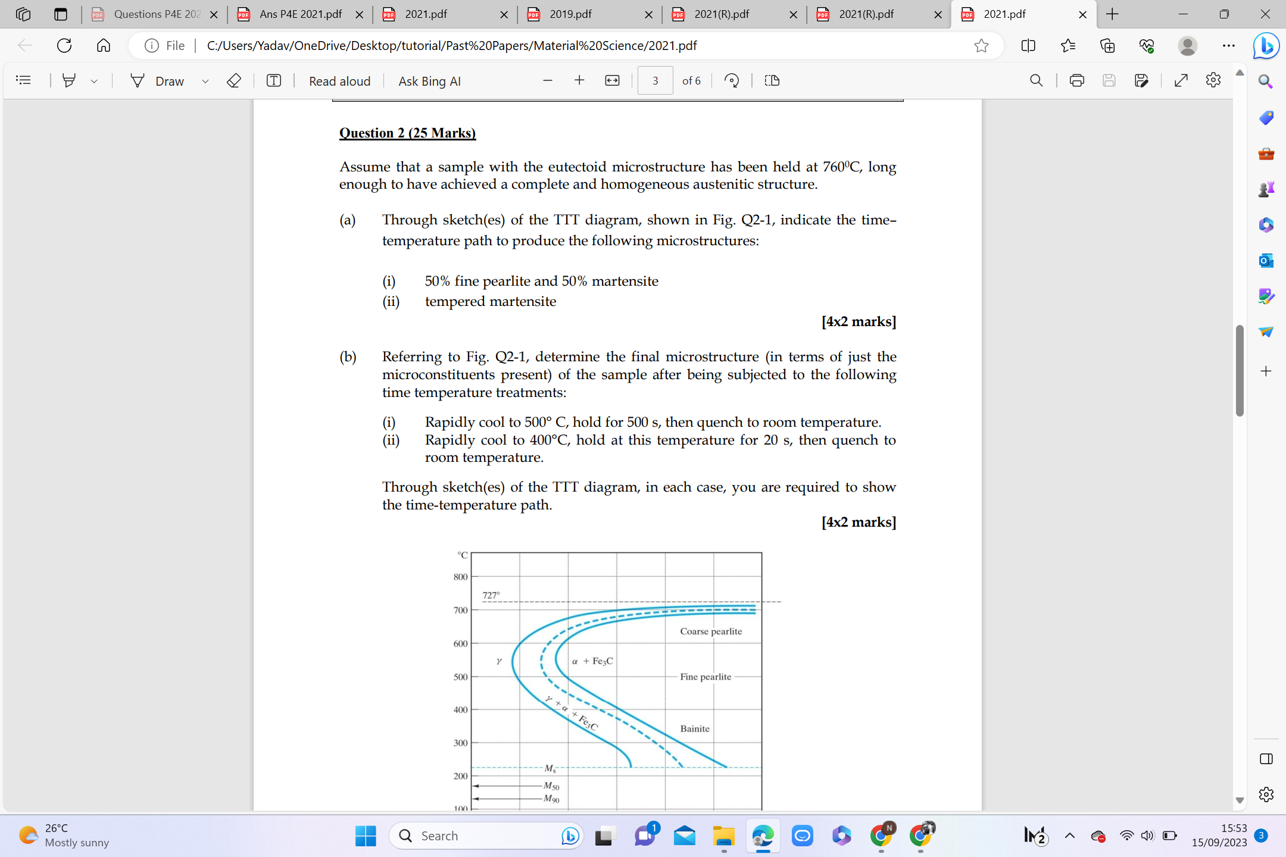This screenshot has height=857, width=1286.
Task: Toggle favorite star for this page
Action: 981,45
